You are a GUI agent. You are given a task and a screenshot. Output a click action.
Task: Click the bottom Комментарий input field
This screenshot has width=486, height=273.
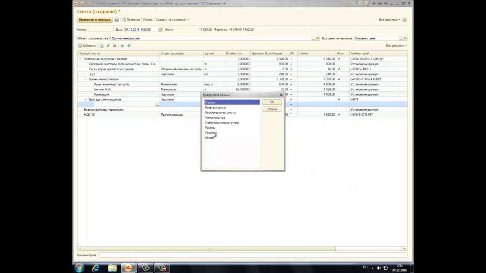click(x=252, y=255)
